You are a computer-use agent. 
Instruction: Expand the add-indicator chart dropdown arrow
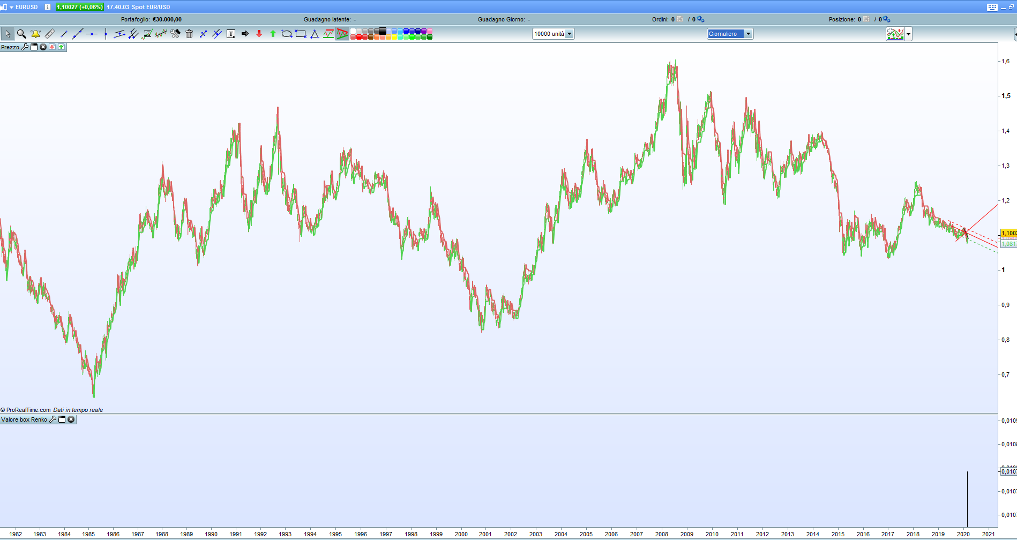(x=908, y=34)
